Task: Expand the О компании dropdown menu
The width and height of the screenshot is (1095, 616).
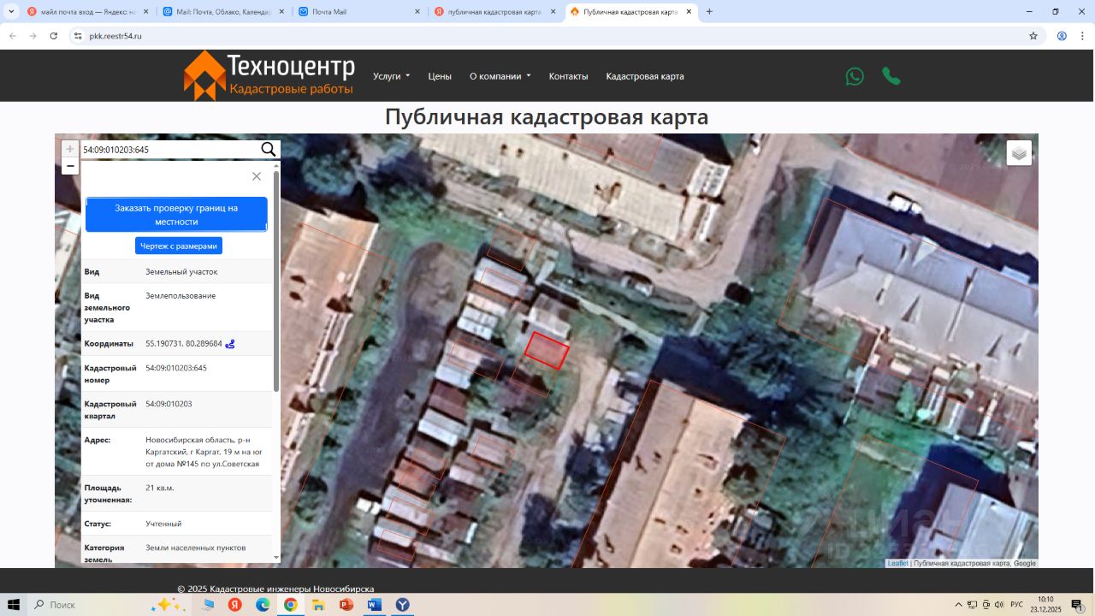Action: pos(500,76)
